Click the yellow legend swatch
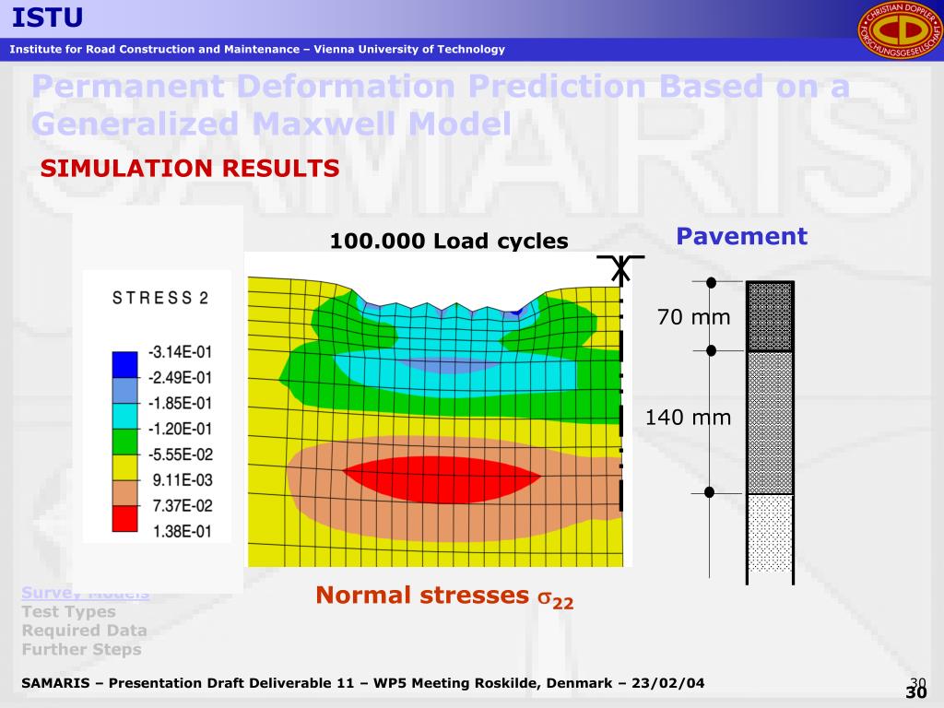Screen dimensions: 944x708 coord(124,467)
